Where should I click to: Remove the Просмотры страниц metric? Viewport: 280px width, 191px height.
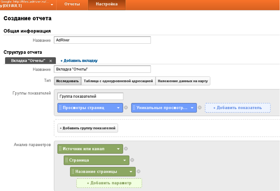click(x=126, y=108)
